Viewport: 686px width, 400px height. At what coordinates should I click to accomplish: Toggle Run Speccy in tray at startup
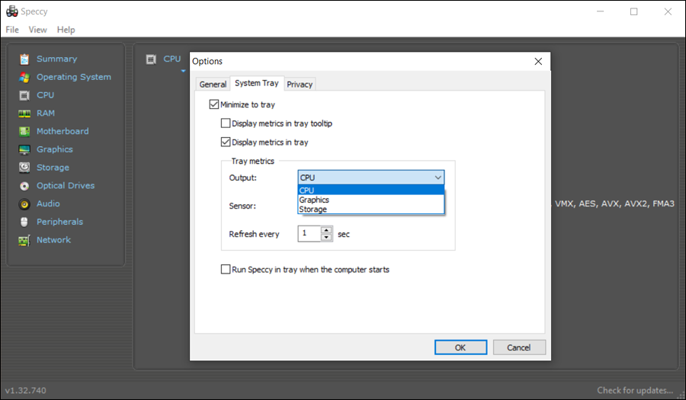[x=226, y=269]
